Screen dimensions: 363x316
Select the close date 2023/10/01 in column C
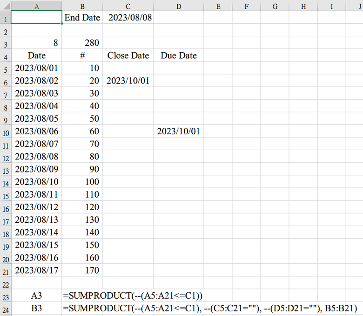coord(128,81)
